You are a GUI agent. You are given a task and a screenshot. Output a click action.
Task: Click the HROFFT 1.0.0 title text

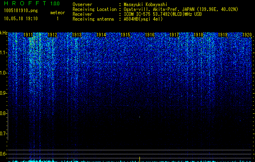[32, 3]
